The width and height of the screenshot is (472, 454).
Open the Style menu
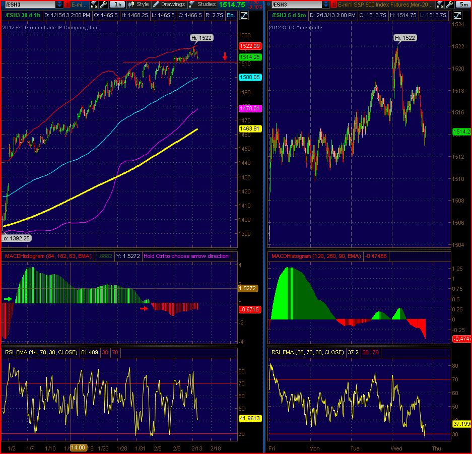(x=139, y=4)
